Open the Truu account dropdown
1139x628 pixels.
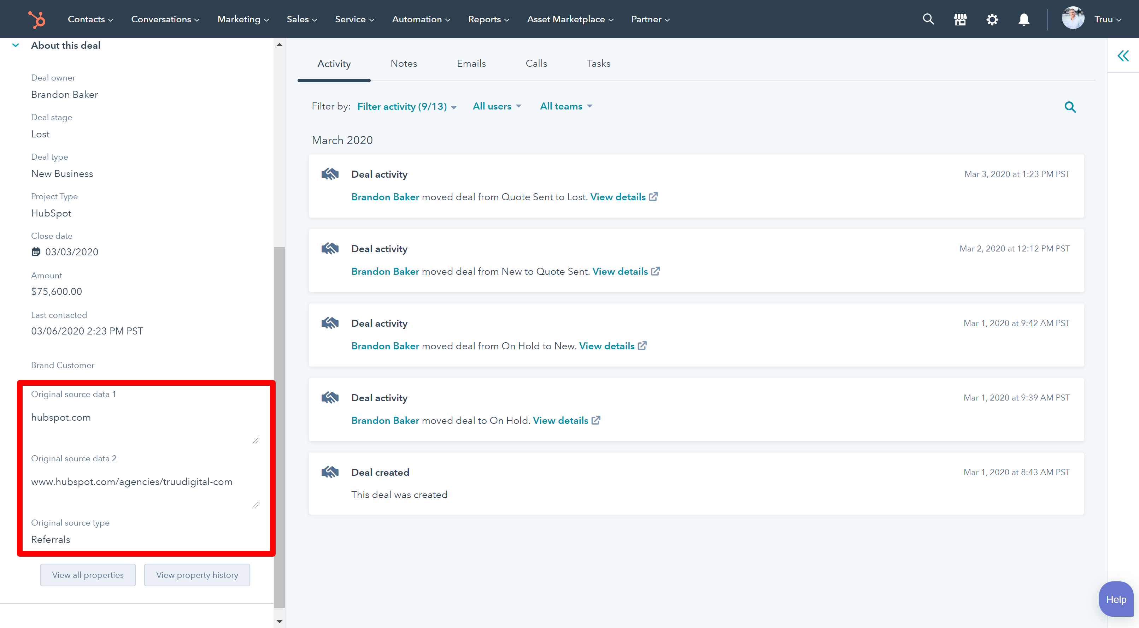coord(1108,19)
